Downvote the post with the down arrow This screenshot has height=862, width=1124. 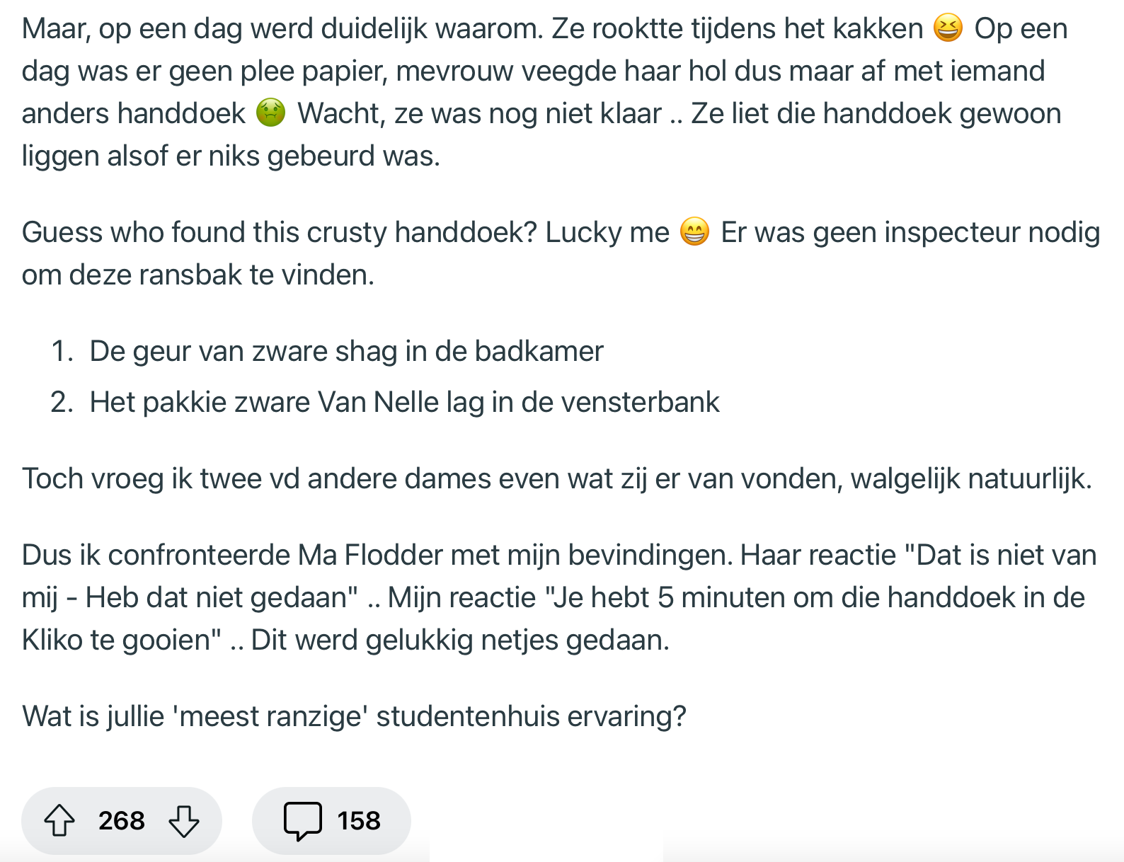pyautogui.click(x=184, y=821)
